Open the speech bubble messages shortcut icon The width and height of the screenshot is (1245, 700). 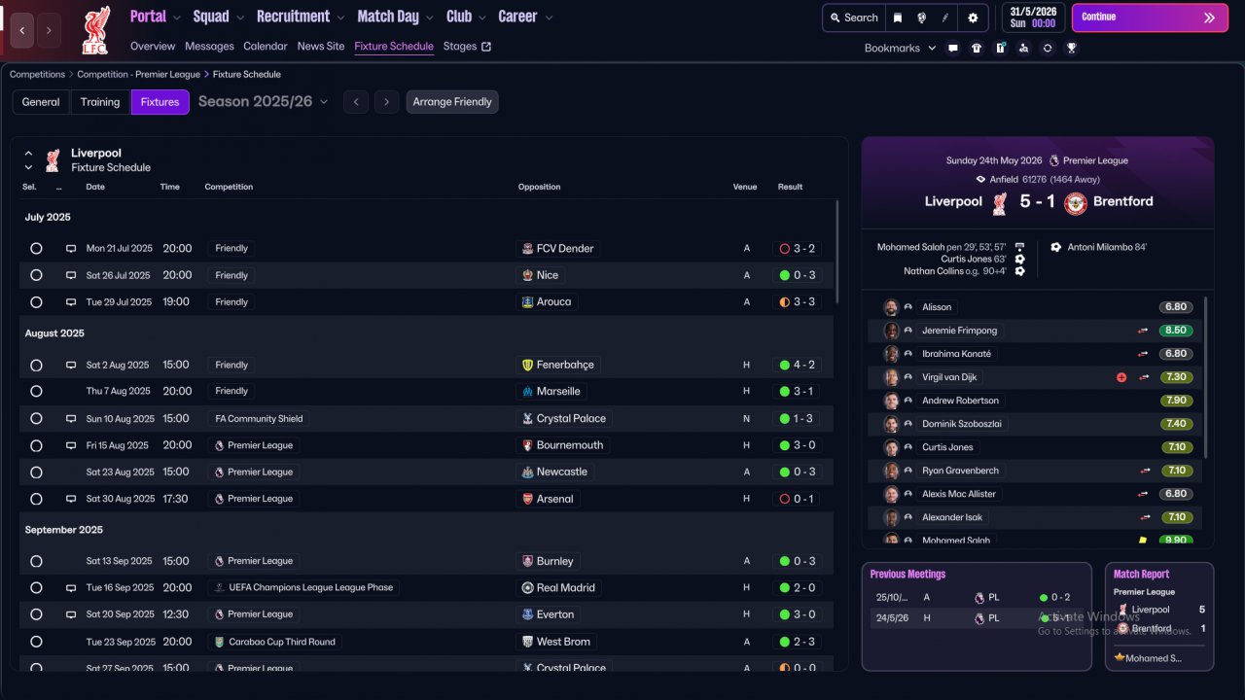953,48
